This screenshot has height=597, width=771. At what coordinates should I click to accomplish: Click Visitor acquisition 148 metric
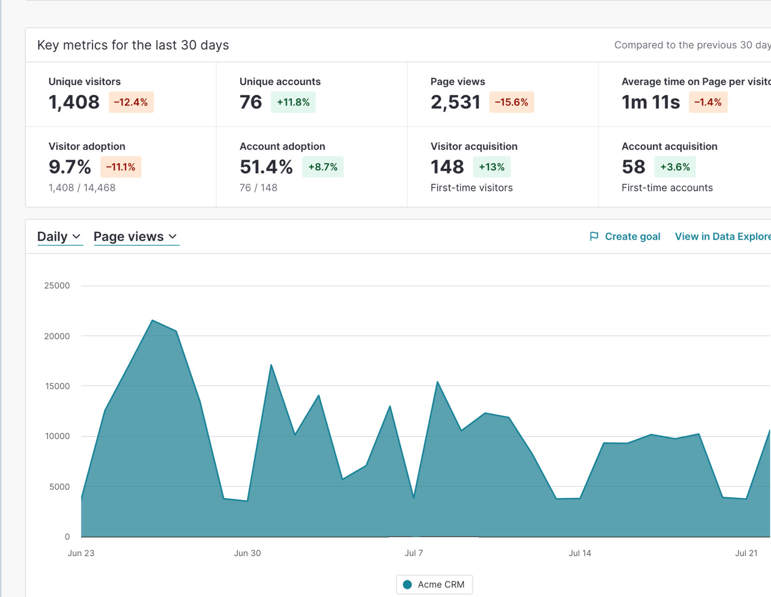click(x=447, y=167)
